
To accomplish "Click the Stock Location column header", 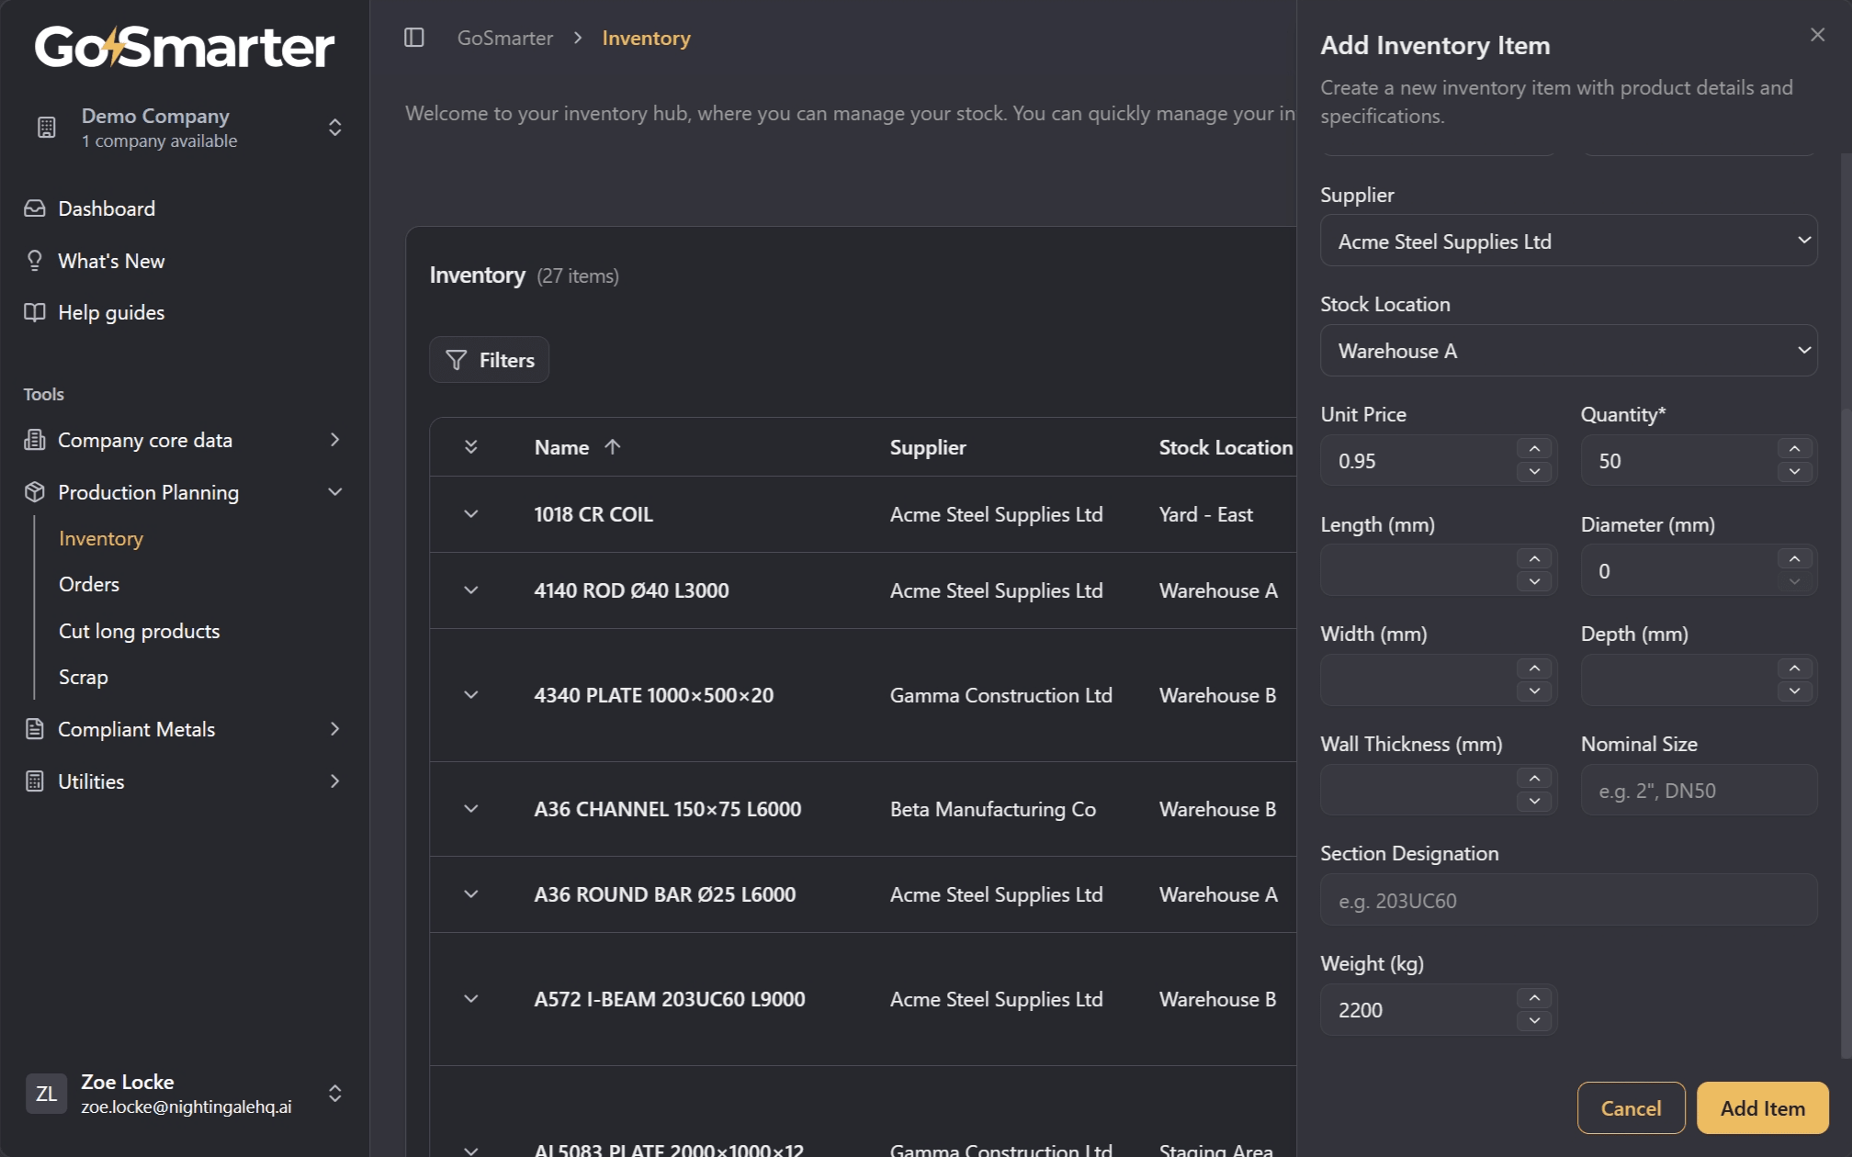I will [1225, 447].
